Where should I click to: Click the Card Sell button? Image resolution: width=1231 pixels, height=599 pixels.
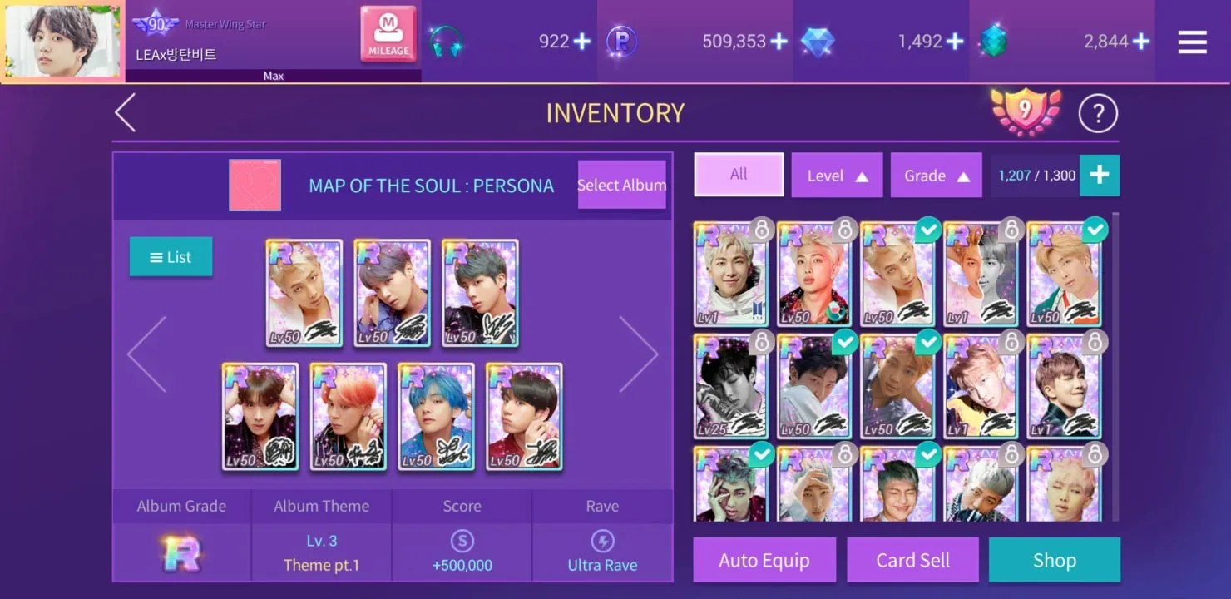tap(912, 560)
